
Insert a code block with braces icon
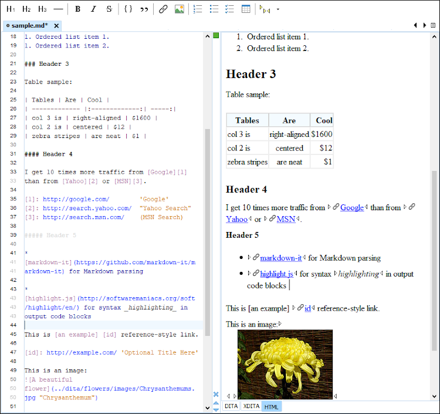(x=128, y=9)
